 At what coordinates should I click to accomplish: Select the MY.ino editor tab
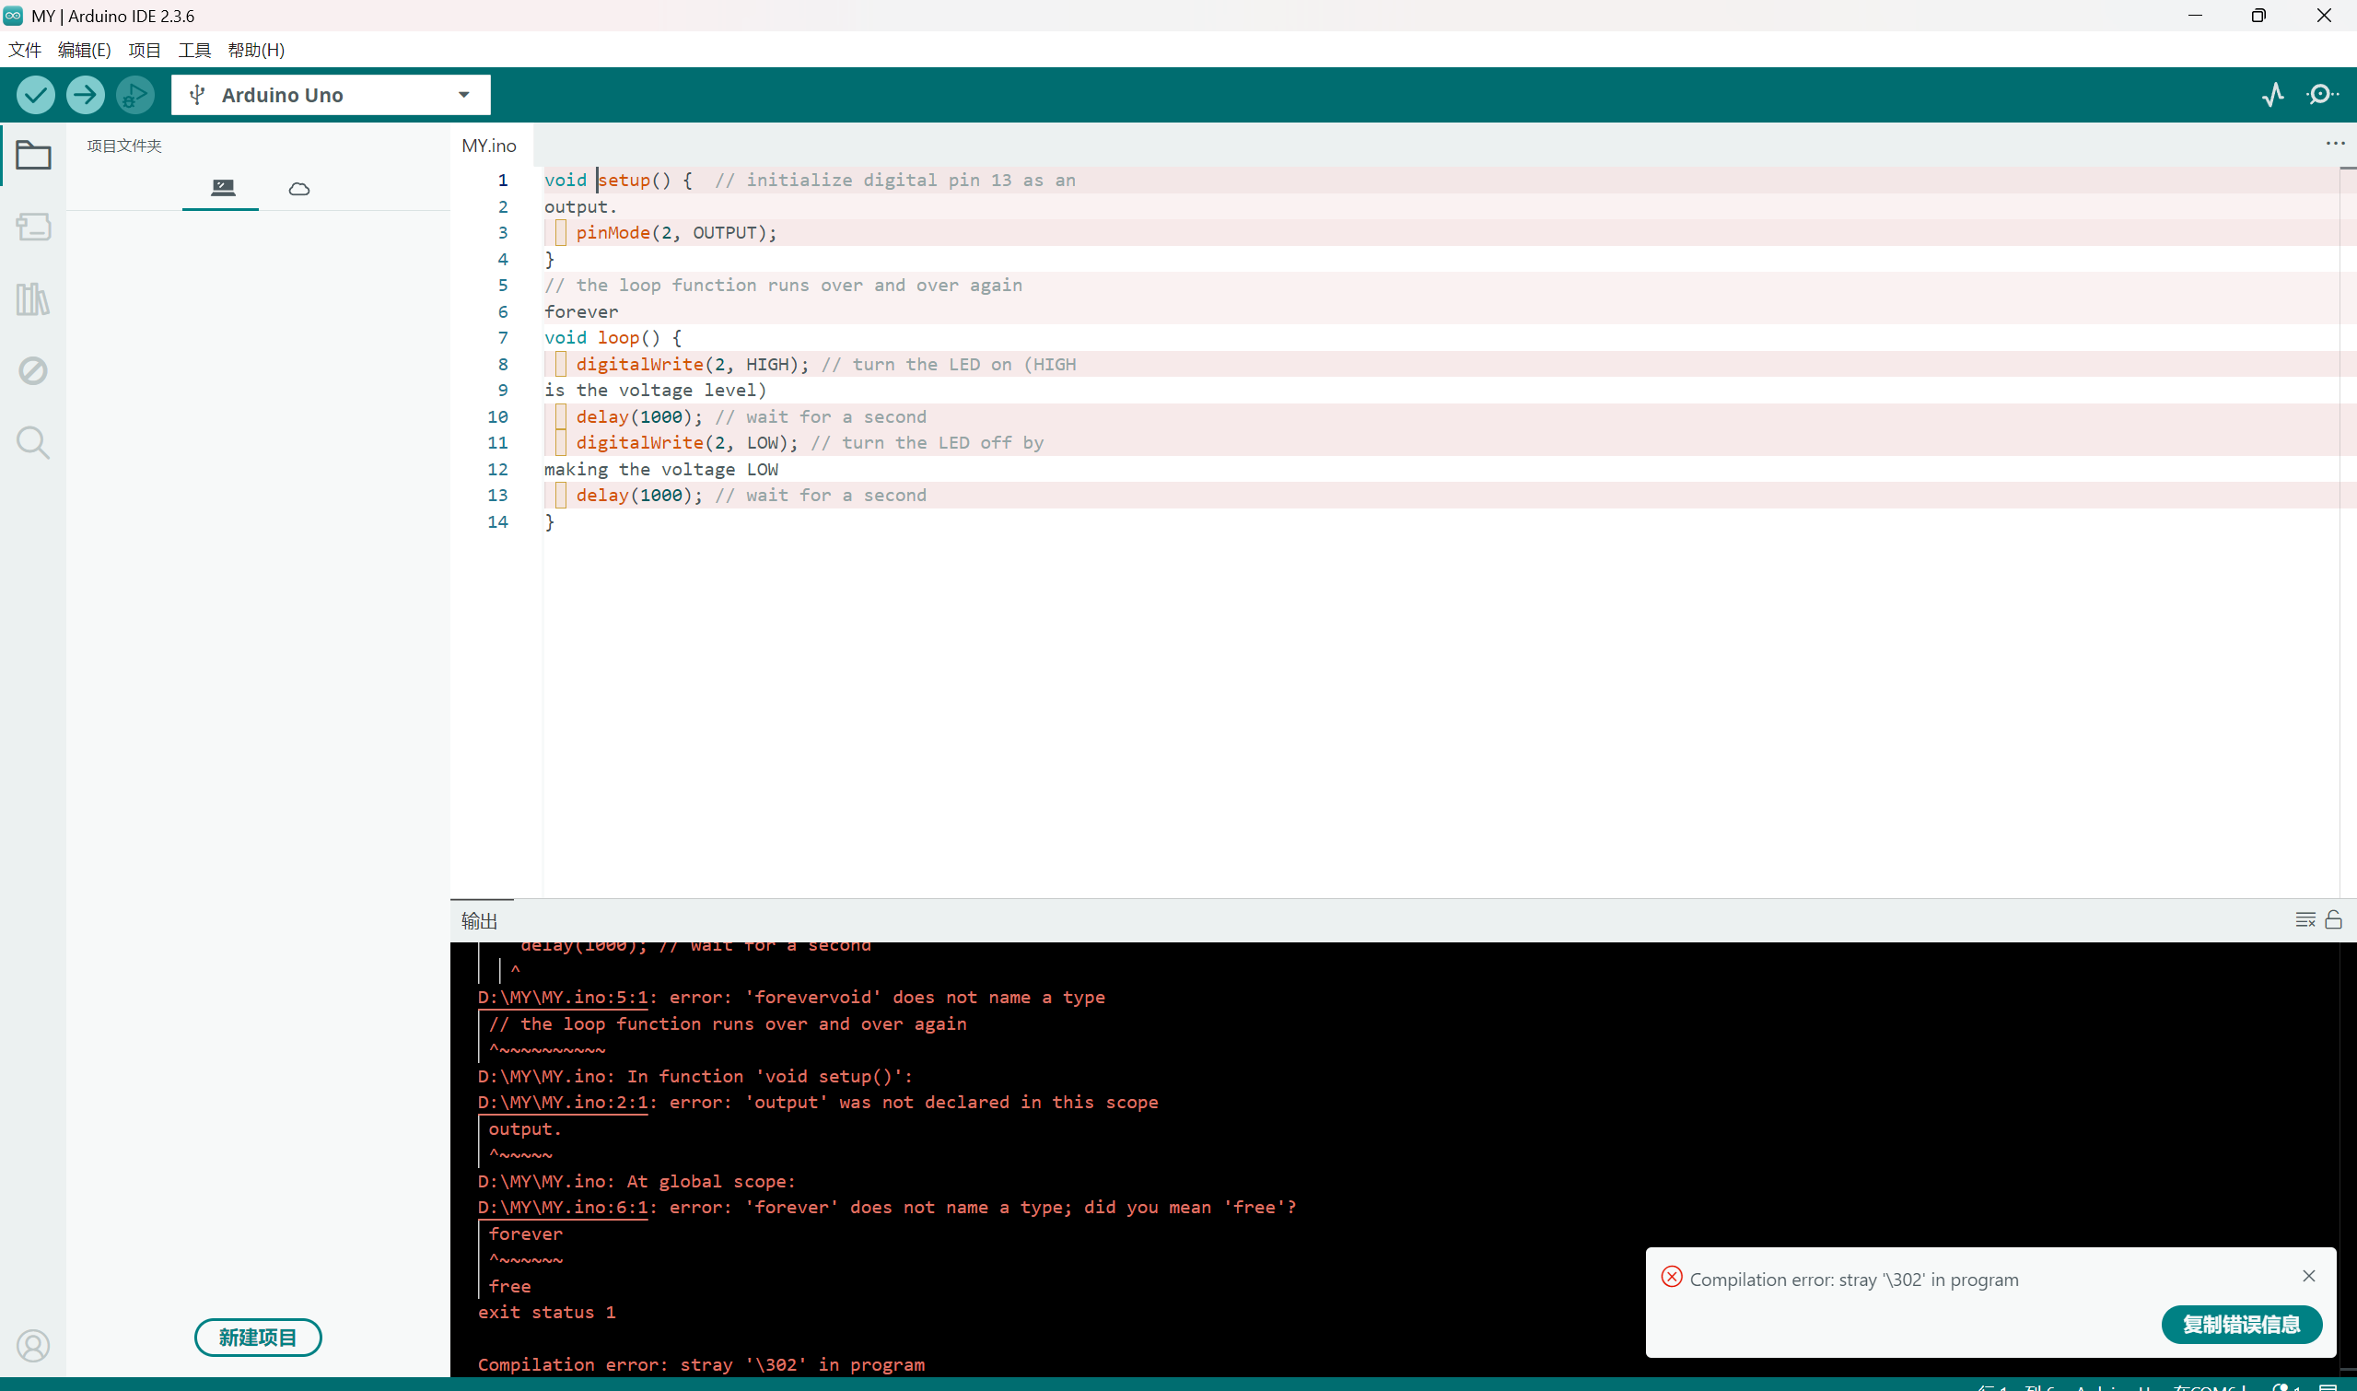[x=488, y=146]
